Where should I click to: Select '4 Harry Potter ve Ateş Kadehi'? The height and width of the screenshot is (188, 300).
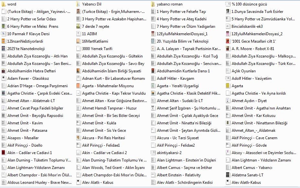pyautogui.click(x=182, y=19)
